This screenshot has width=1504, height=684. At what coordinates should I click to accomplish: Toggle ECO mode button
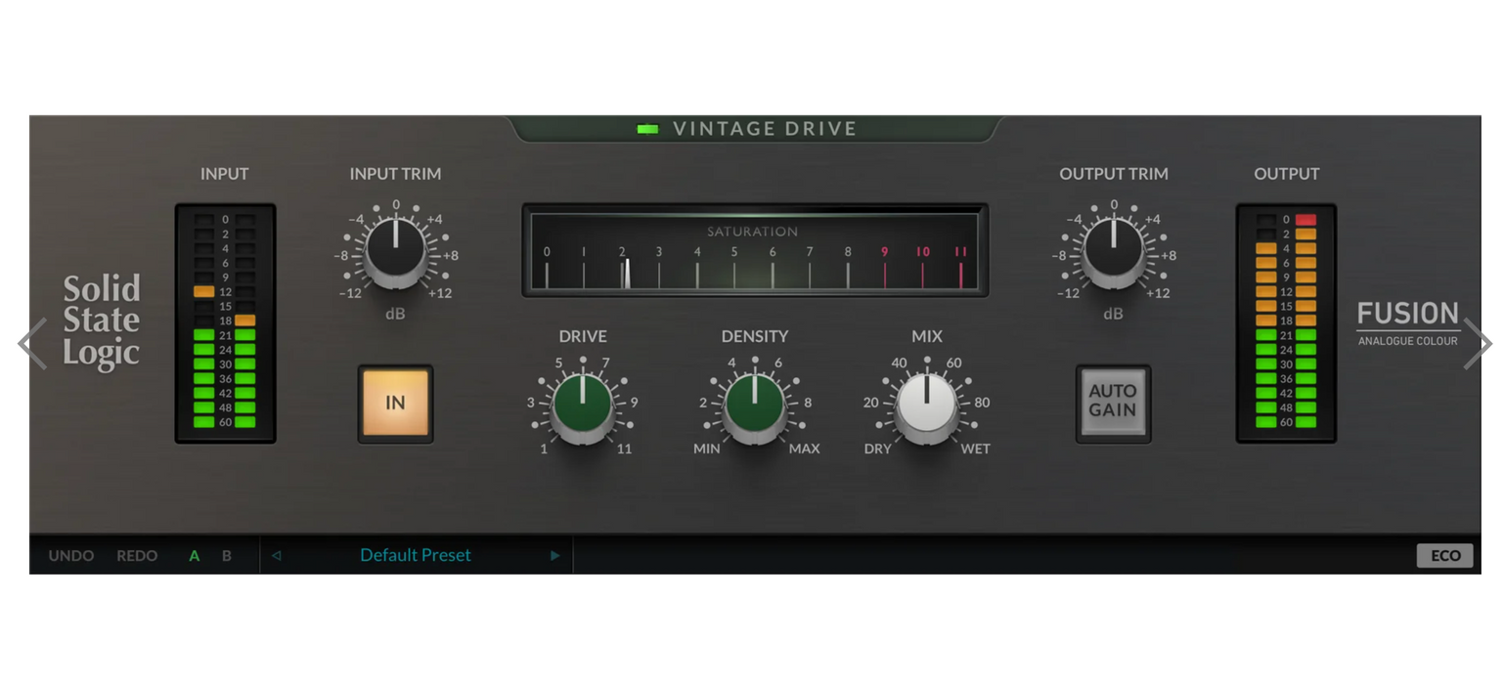(x=1444, y=556)
